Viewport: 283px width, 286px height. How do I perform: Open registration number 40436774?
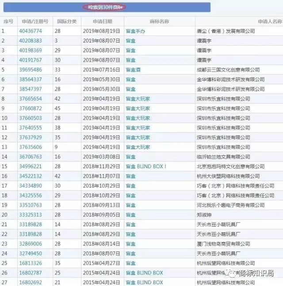tap(31, 31)
